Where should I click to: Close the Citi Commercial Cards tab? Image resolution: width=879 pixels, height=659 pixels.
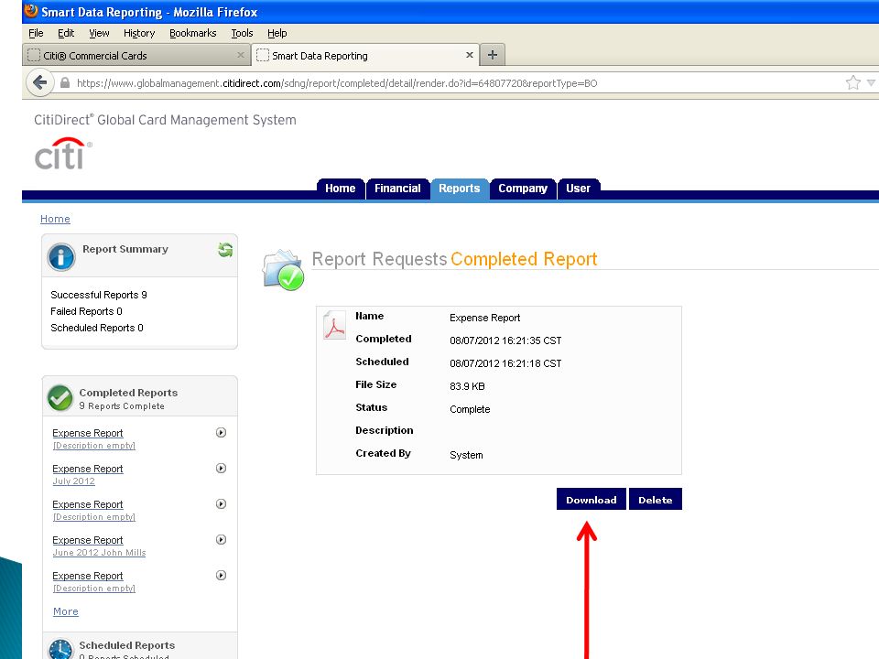click(241, 55)
